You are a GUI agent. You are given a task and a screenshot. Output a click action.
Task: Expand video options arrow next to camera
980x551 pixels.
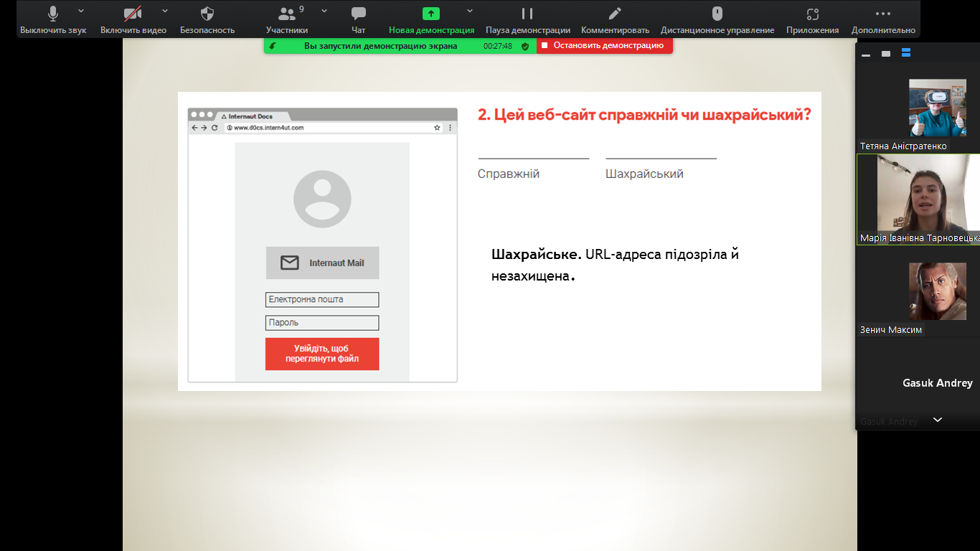click(165, 11)
